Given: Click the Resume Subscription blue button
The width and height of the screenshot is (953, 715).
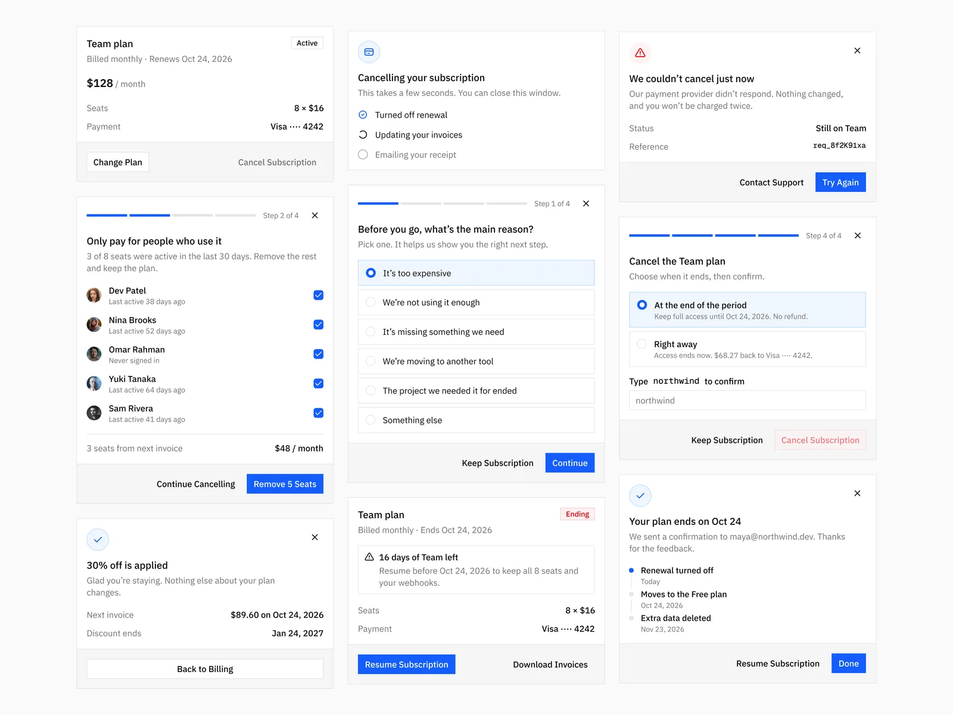Looking at the screenshot, I should coord(407,664).
